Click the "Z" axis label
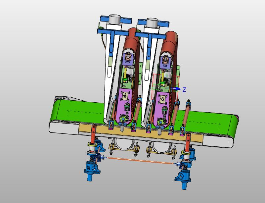 [x=184, y=90]
